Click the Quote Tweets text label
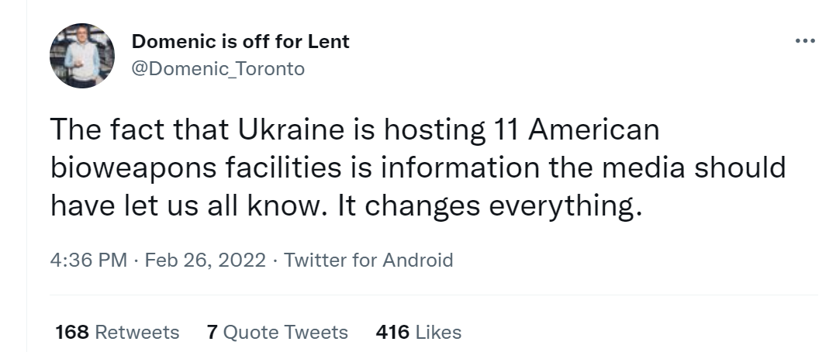836x352 pixels. tap(285, 333)
